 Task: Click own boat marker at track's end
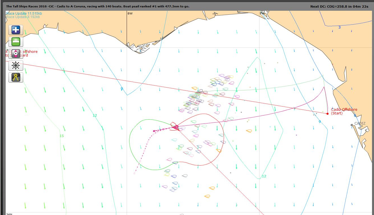coord(175,127)
